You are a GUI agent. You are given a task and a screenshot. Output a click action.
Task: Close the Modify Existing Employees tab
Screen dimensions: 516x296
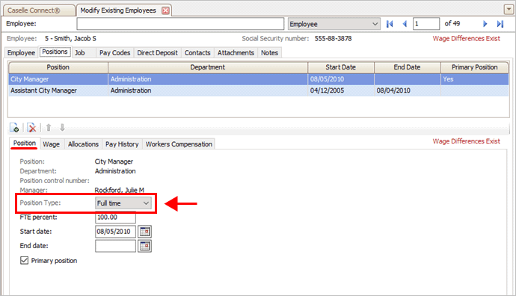tap(165, 10)
